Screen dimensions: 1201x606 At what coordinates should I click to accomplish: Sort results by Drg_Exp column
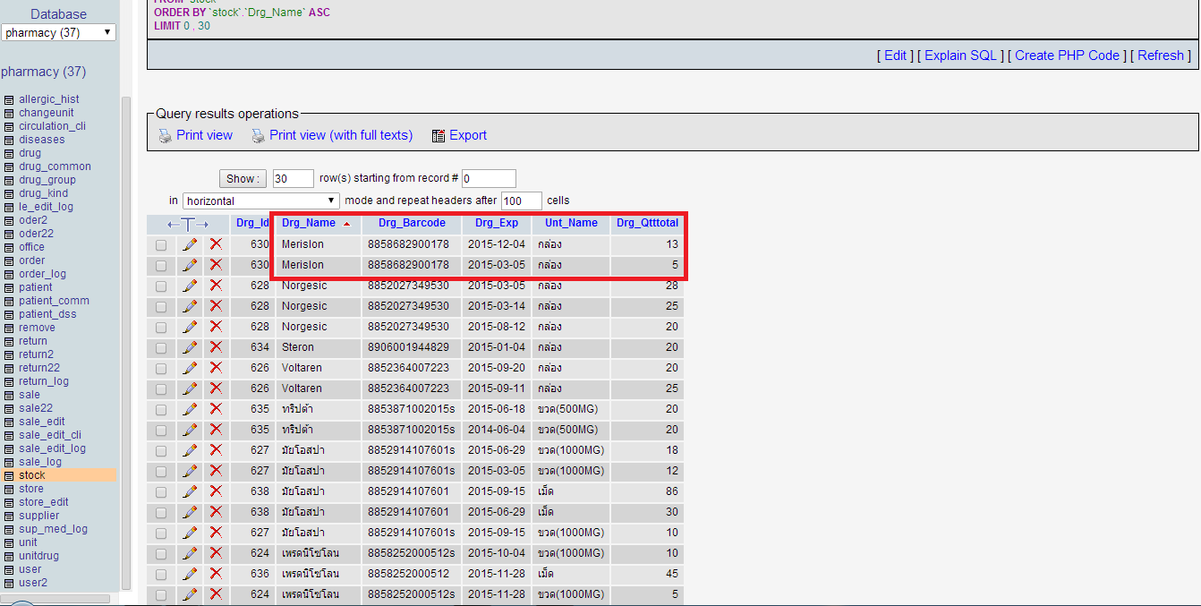497,223
